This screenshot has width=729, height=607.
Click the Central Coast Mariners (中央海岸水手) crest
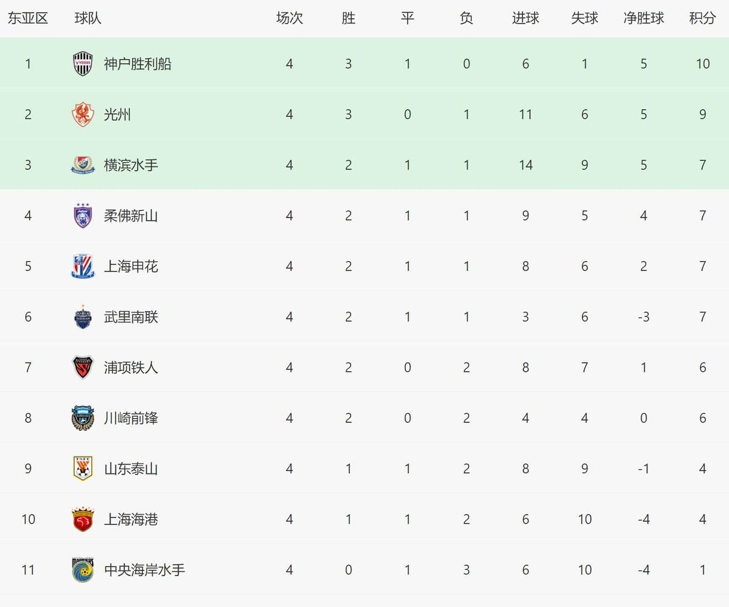coord(83,570)
